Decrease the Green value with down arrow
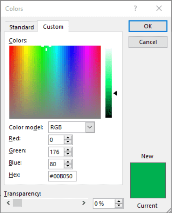 [x=68, y=154]
